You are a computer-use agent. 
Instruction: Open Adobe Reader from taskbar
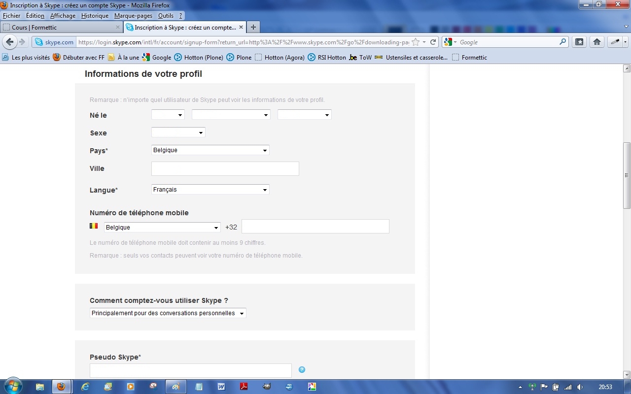244,387
